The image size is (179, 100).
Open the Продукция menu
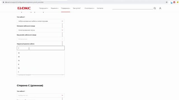point(44,8)
